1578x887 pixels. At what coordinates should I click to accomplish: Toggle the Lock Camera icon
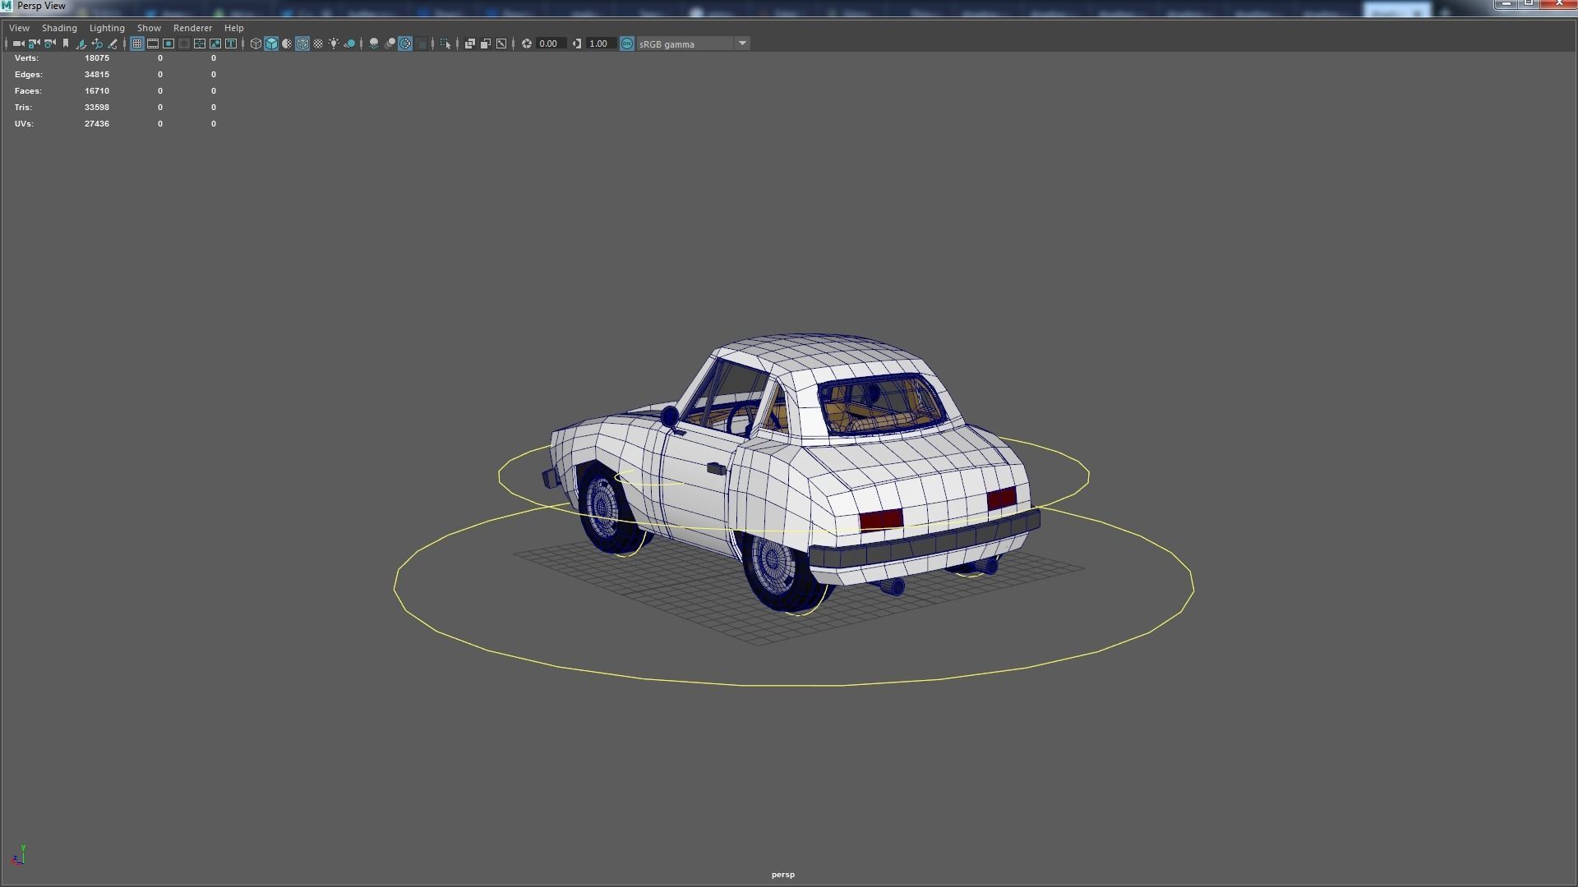[34, 44]
